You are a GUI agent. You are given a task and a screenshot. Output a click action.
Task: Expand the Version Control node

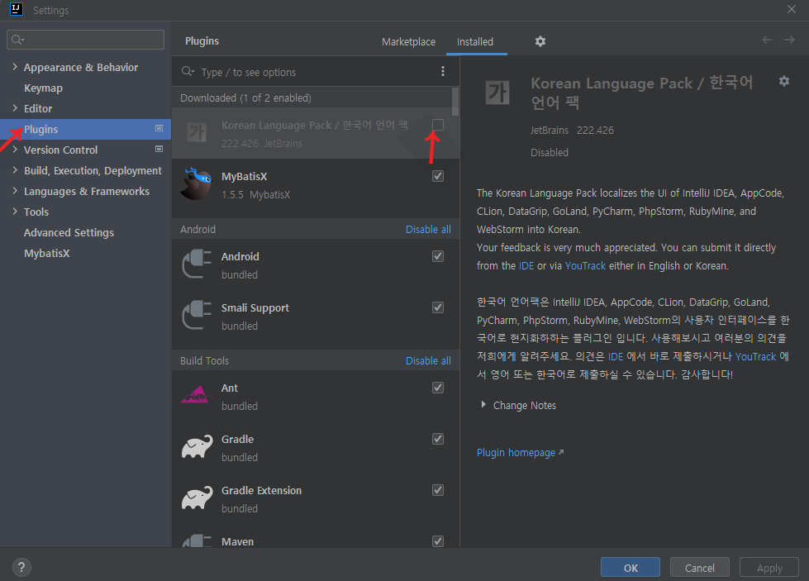[x=14, y=149]
